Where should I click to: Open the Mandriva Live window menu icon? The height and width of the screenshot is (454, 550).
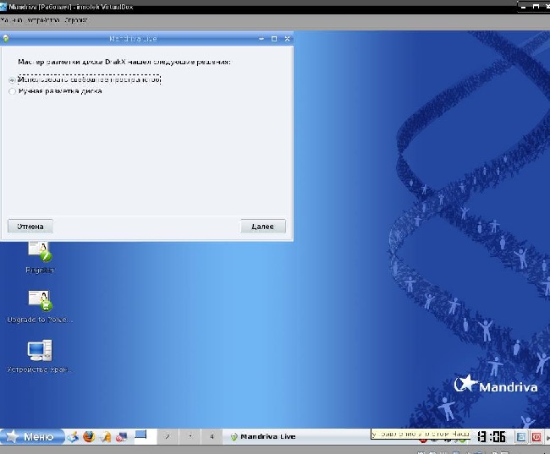point(6,39)
